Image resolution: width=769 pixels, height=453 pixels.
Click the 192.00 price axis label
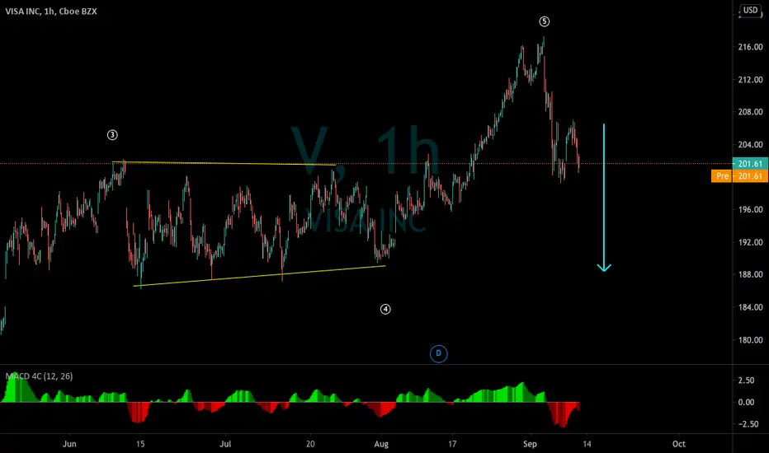coord(750,242)
